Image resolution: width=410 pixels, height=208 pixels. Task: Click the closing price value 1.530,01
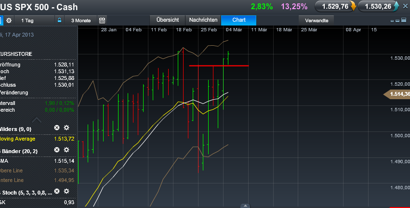pos(64,85)
